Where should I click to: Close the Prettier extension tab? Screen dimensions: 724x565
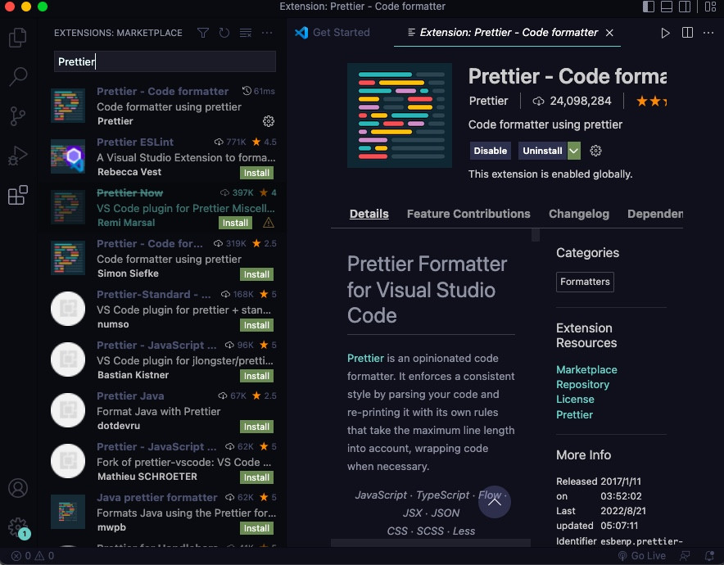pyautogui.click(x=609, y=32)
